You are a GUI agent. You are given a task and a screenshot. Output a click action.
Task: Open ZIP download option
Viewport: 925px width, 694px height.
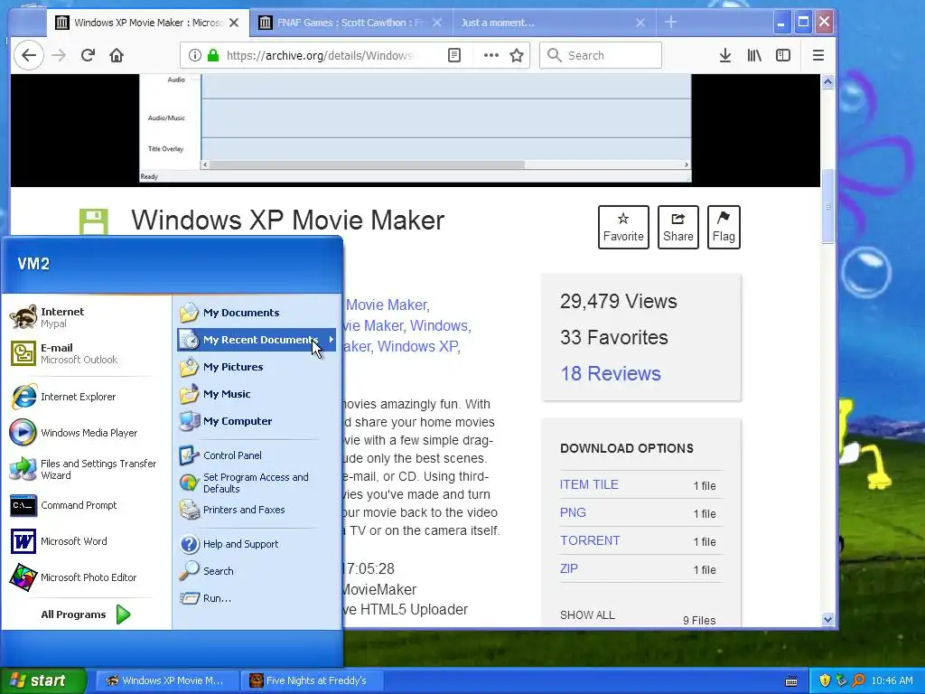(569, 568)
